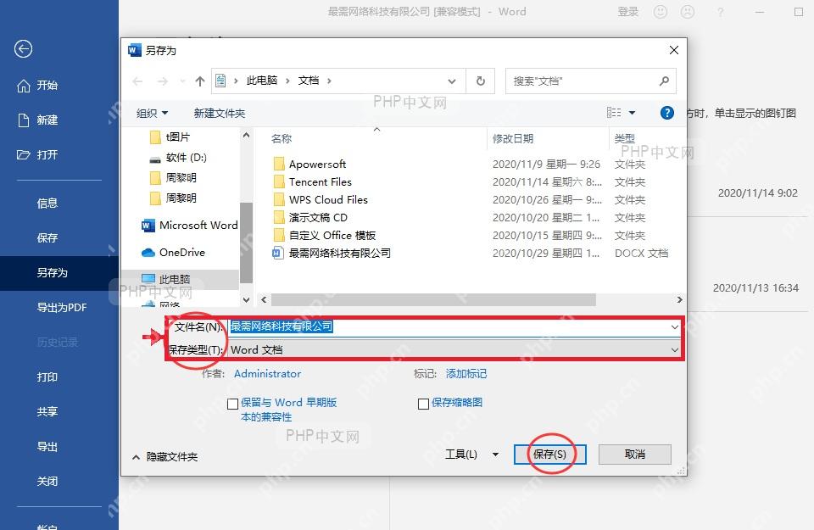Refresh the folder location
This screenshot has height=530, width=814.
[481, 81]
